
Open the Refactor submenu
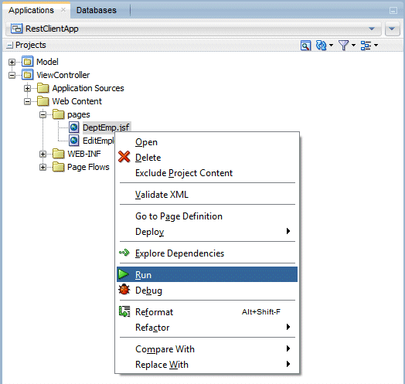click(207, 328)
